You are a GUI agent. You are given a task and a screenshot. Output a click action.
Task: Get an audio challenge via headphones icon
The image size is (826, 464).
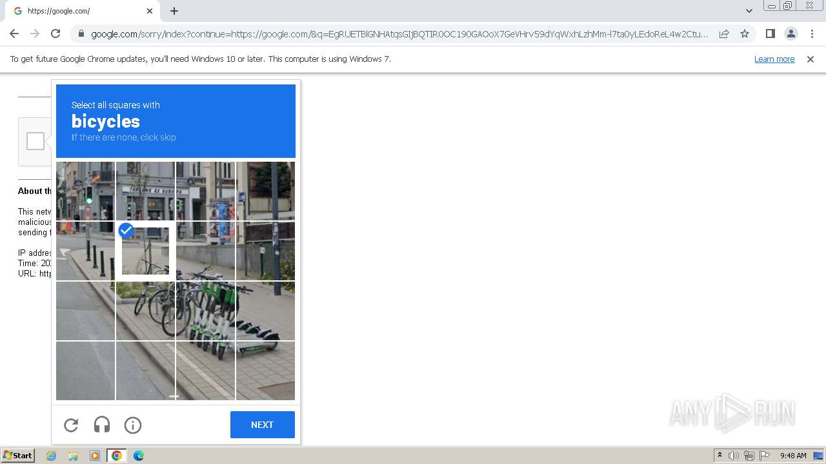click(x=102, y=425)
